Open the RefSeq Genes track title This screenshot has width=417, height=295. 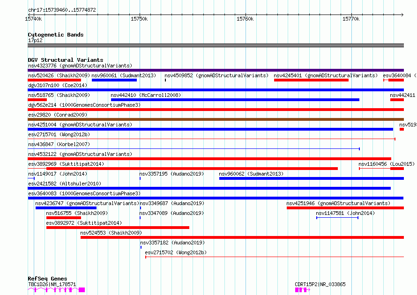tap(47, 279)
